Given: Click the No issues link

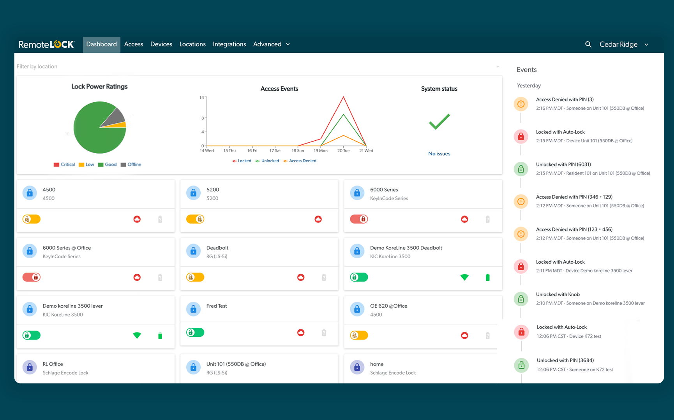Looking at the screenshot, I should click(x=439, y=154).
